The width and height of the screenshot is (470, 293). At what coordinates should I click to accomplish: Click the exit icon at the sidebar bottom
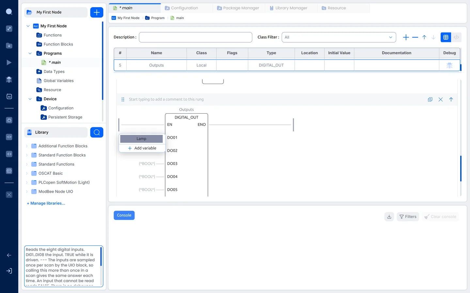click(x=9, y=271)
